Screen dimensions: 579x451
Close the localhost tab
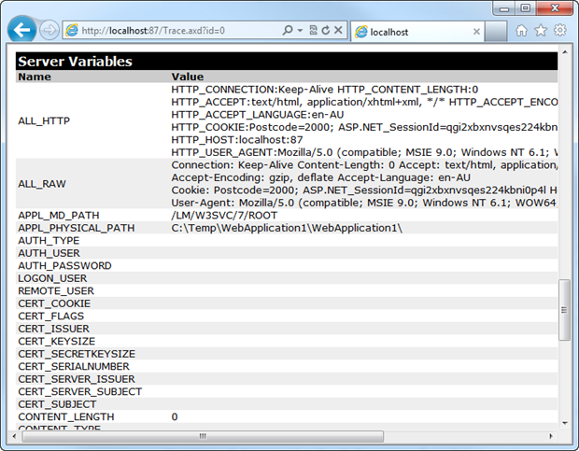coord(476,32)
